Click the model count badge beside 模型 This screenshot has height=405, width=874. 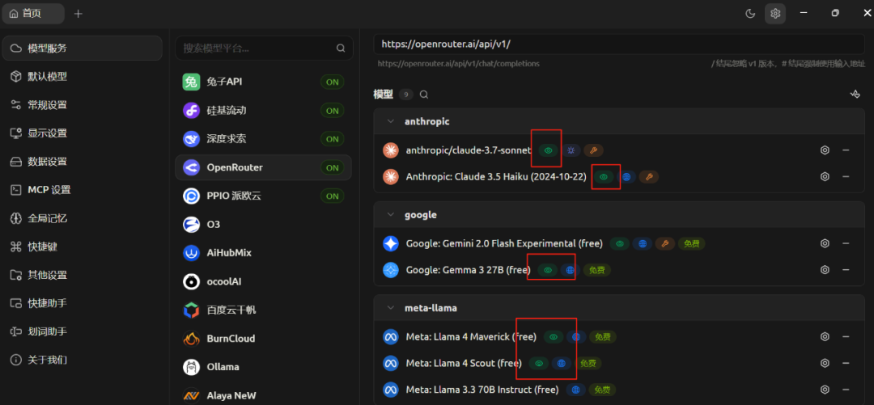pos(405,95)
